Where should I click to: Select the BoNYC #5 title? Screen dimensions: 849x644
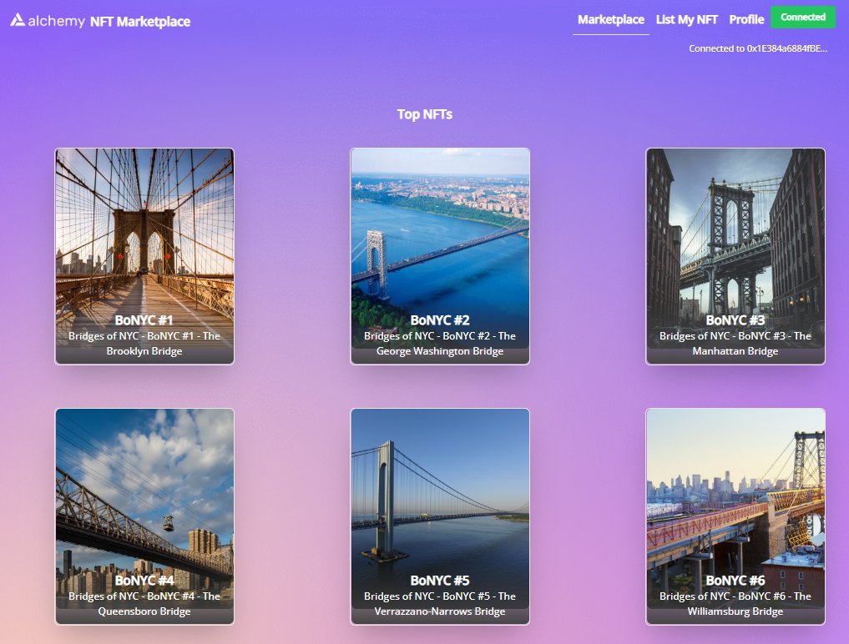tap(440, 581)
